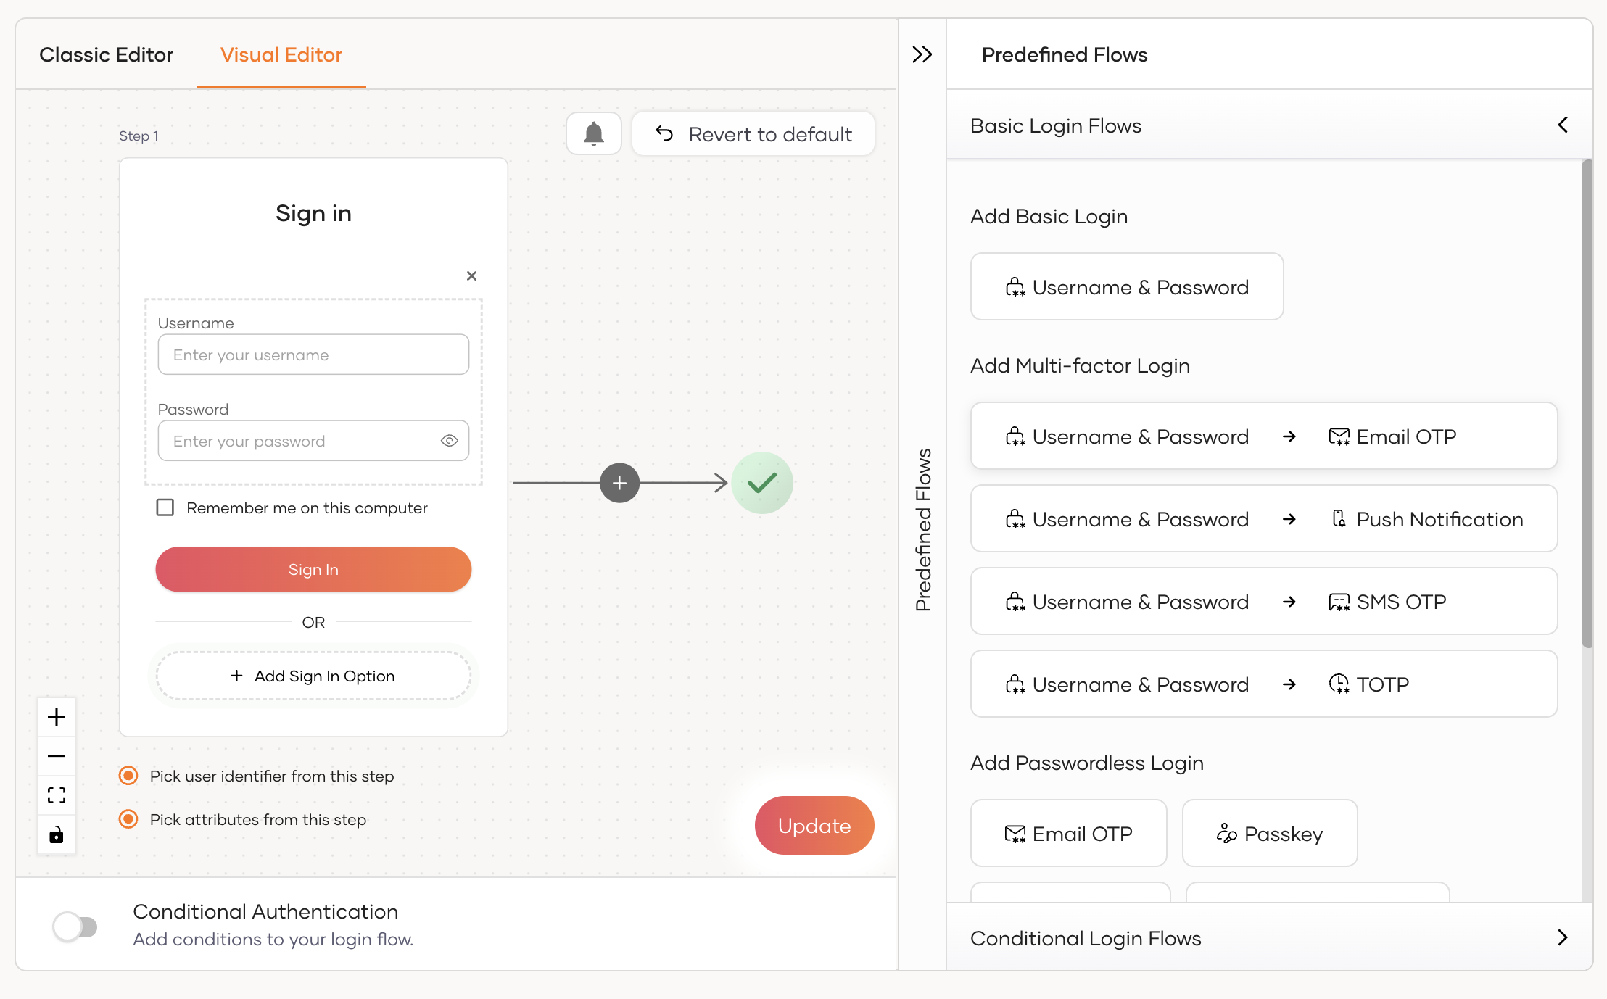1607x999 pixels.
Task: Click the Passkey icon
Action: pyautogui.click(x=1226, y=834)
